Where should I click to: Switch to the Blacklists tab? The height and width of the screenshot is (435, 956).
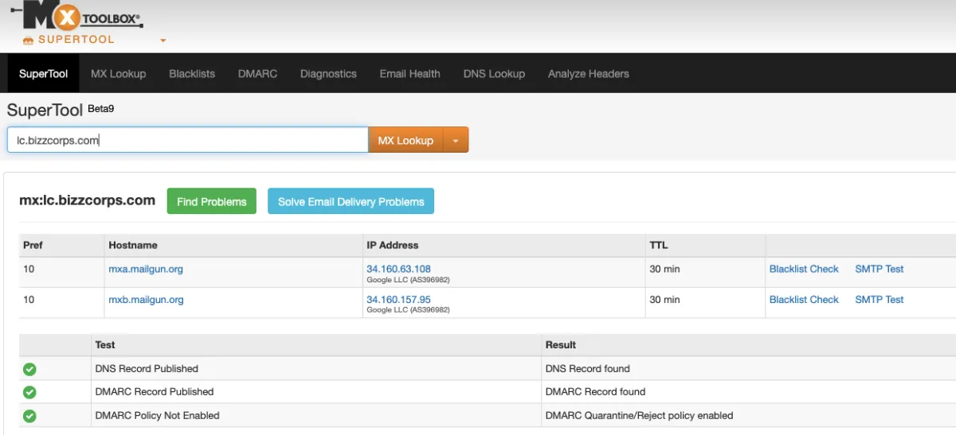pyautogui.click(x=192, y=73)
